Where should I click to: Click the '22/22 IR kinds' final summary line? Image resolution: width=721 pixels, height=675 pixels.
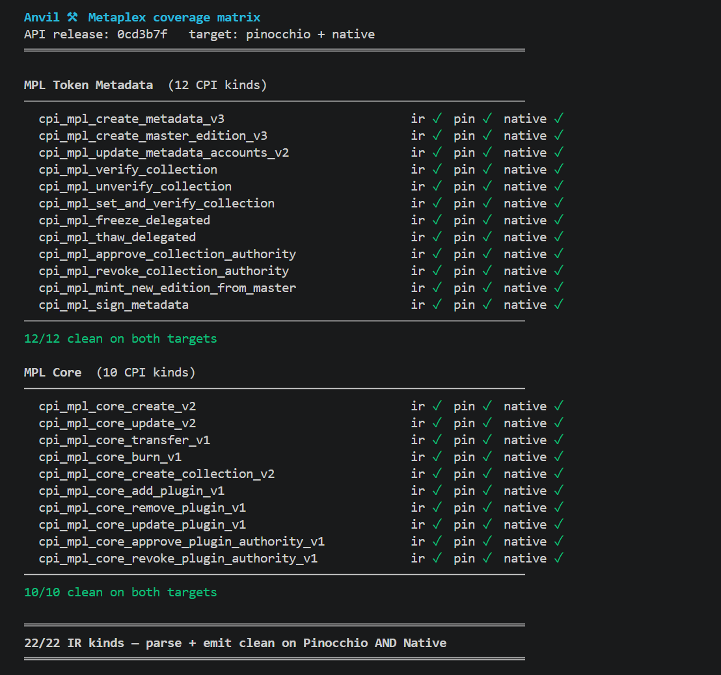[x=235, y=643]
